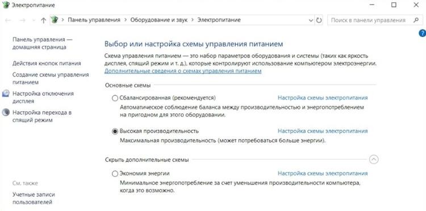Expand chevron after Панель управления breadcrumb
This screenshot has height=211, width=426.
126,20
